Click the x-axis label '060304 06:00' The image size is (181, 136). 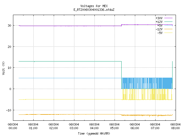click(135, 126)
